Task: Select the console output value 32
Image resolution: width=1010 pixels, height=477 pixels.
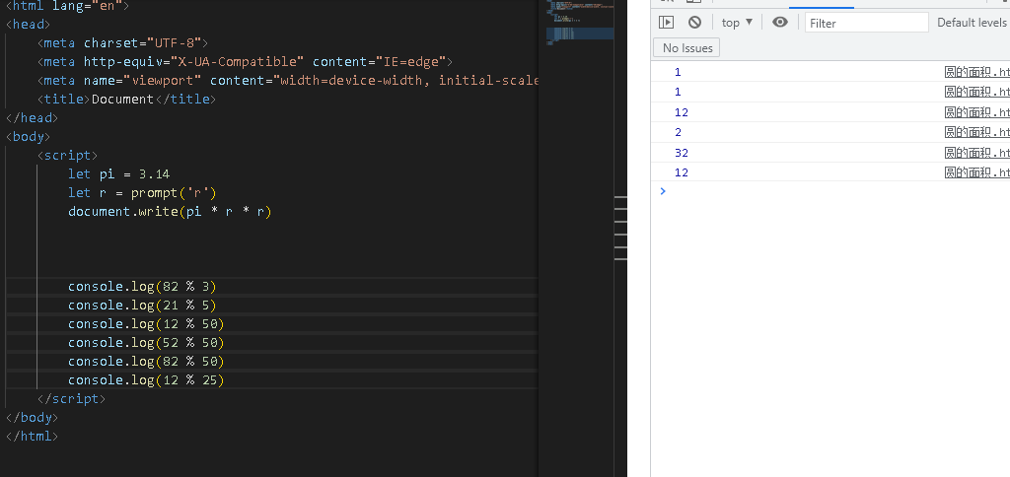Action: tap(682, 153)
